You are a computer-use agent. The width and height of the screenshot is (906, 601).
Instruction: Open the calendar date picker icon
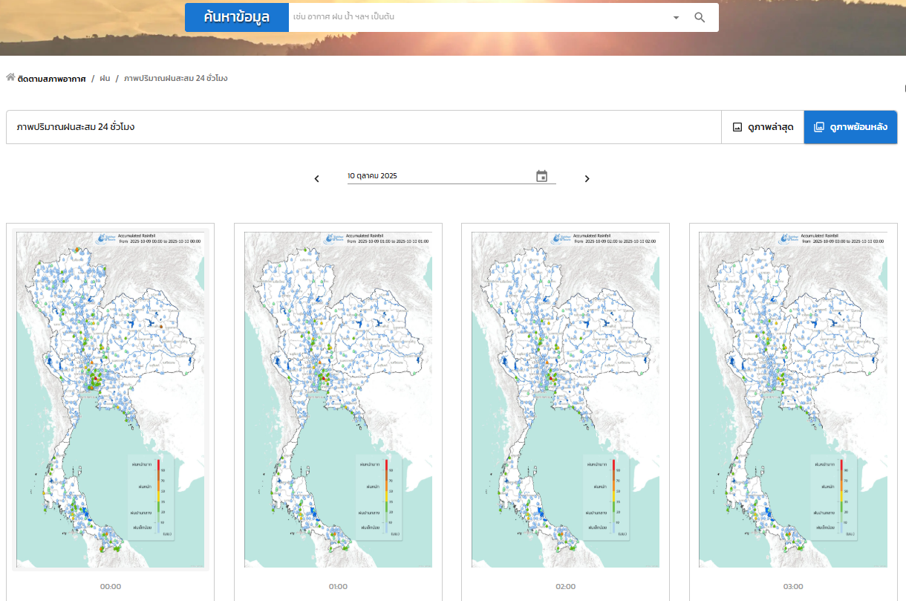[x=542, y=176]
